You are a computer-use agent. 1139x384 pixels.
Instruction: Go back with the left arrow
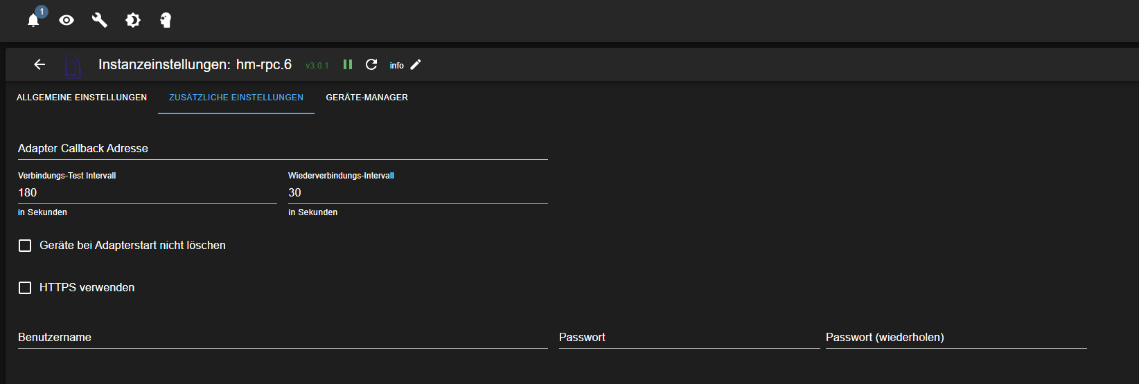point(39,64)
